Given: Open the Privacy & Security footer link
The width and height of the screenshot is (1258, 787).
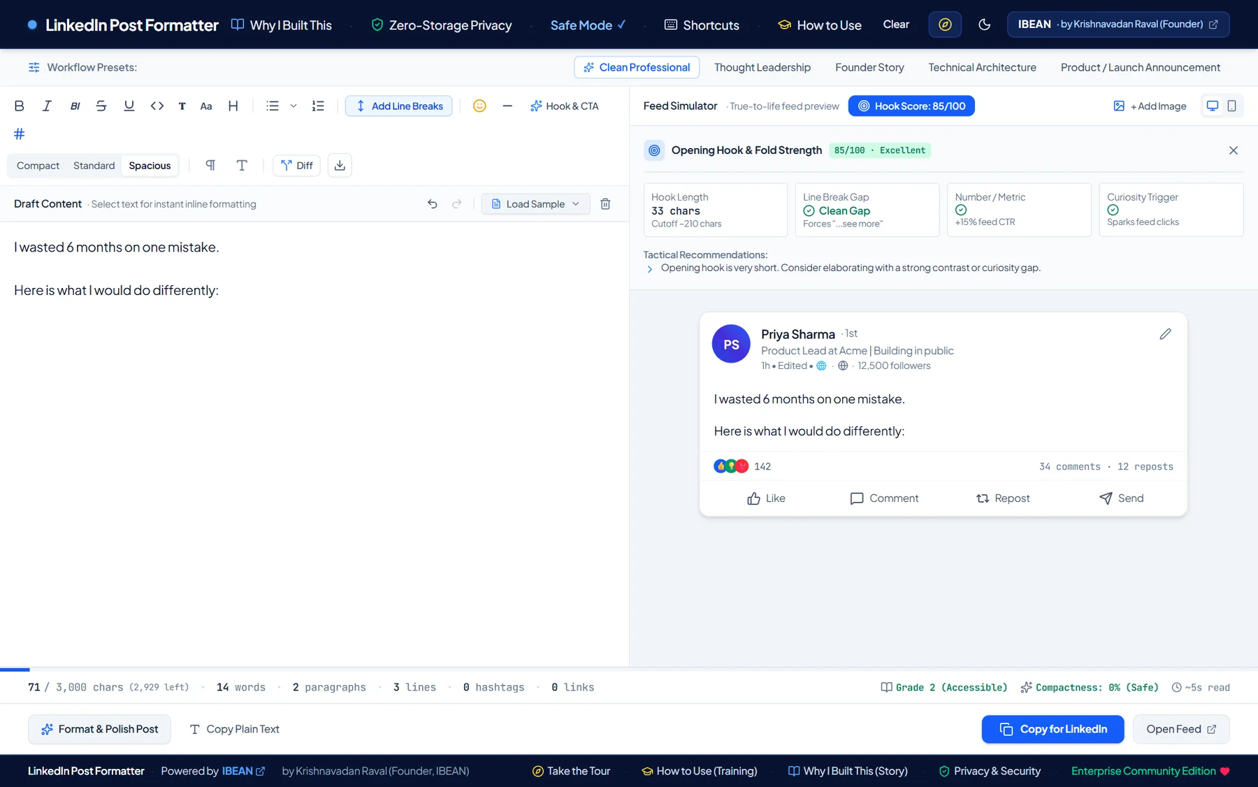Looking at the screenshot, I should pos(990,771).
